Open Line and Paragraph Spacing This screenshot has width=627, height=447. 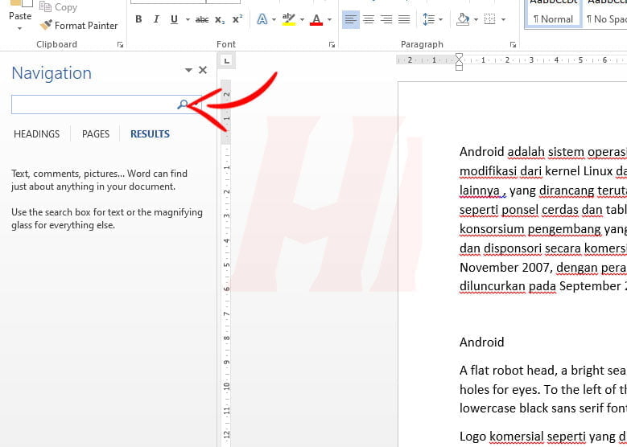click(x=428, y=19)
